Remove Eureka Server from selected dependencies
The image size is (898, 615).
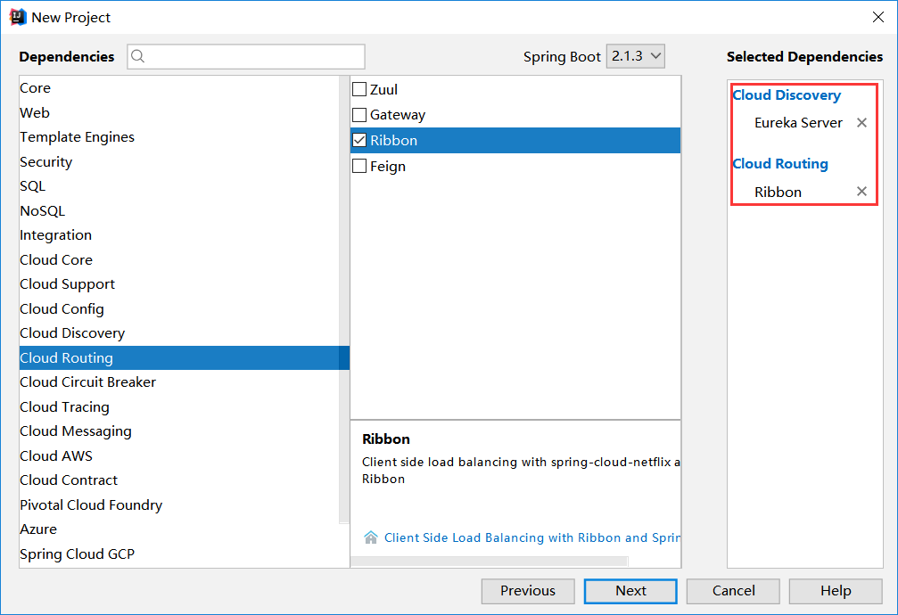coord(861,122)
